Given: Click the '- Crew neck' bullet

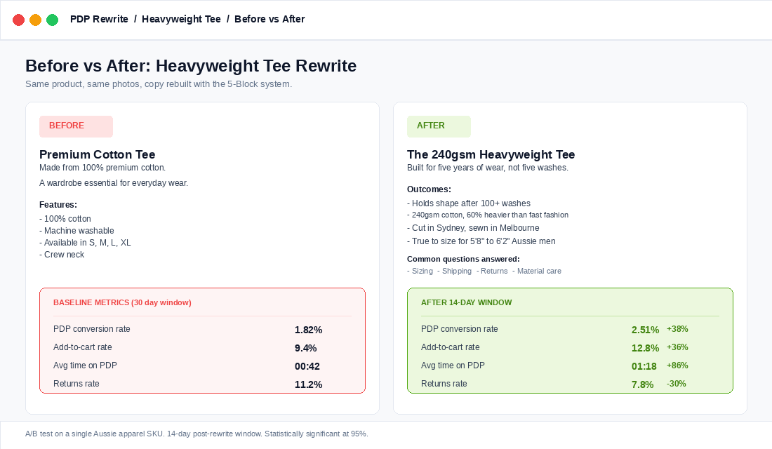Looking at the screenshot, I should pos(62,255).
